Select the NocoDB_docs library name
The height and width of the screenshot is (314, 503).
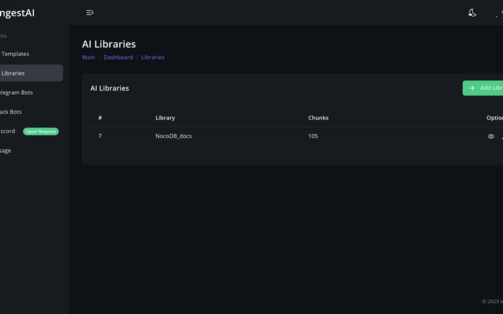(x=174, y=136)
